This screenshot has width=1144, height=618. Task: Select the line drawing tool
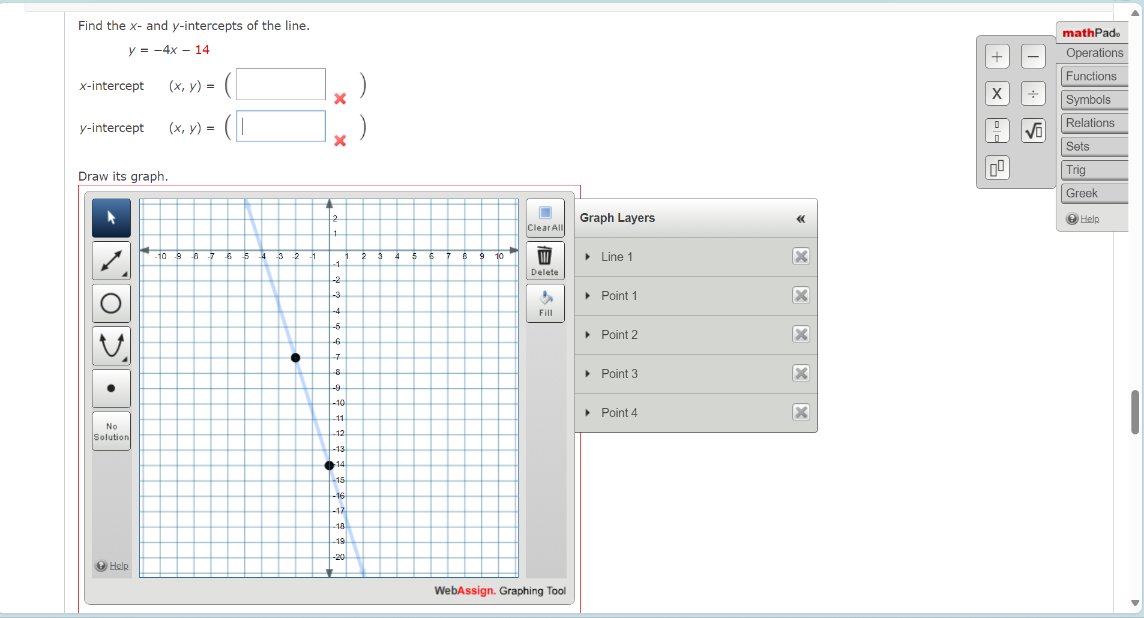click(x=110, y=260)
